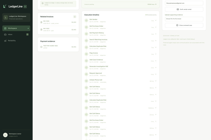
Task: Expand the Get Vendor step chevron
Action: click(x=156, y=21)
